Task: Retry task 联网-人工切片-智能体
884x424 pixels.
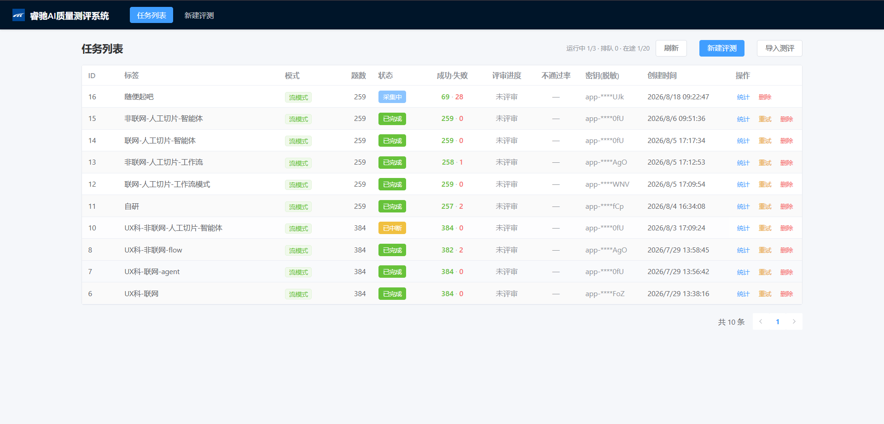Action: tap(765, 141)
